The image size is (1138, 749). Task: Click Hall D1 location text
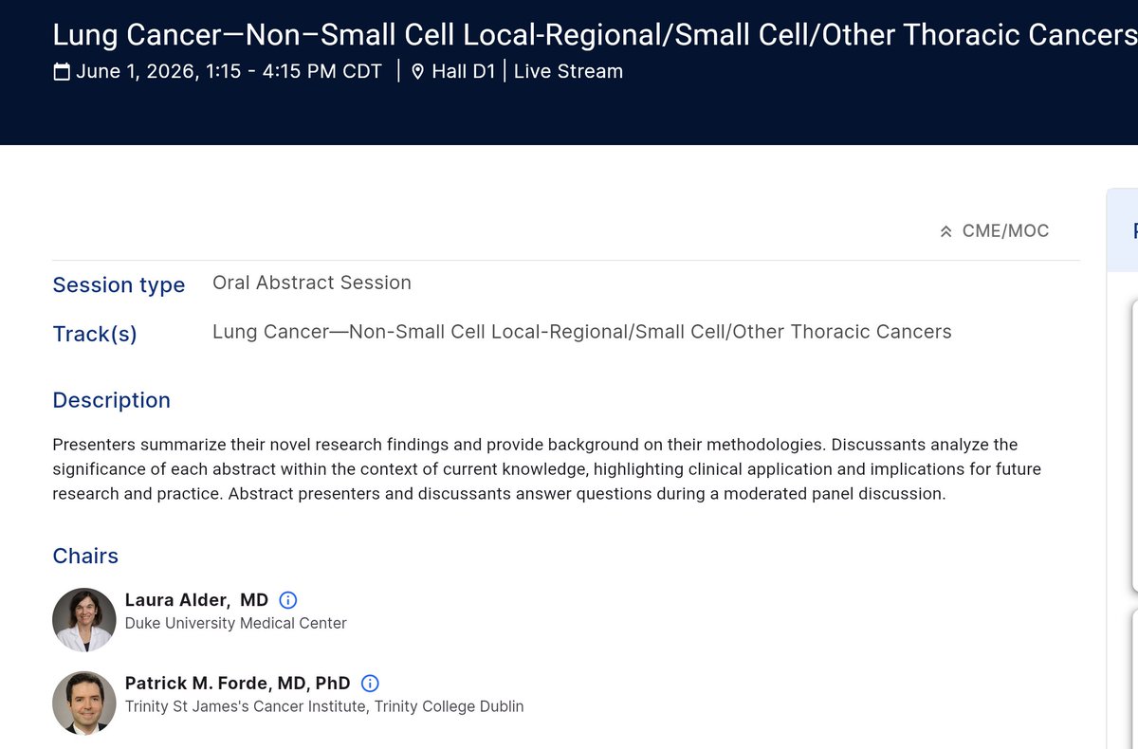tap(464, 71)
